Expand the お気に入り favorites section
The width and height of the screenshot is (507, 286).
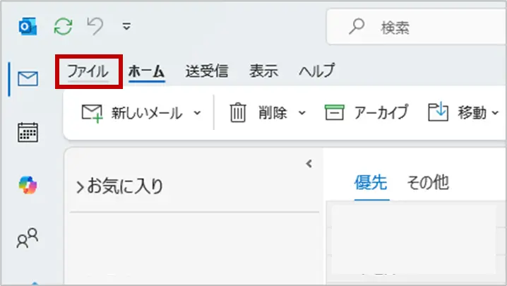click(x=119, y=186)
